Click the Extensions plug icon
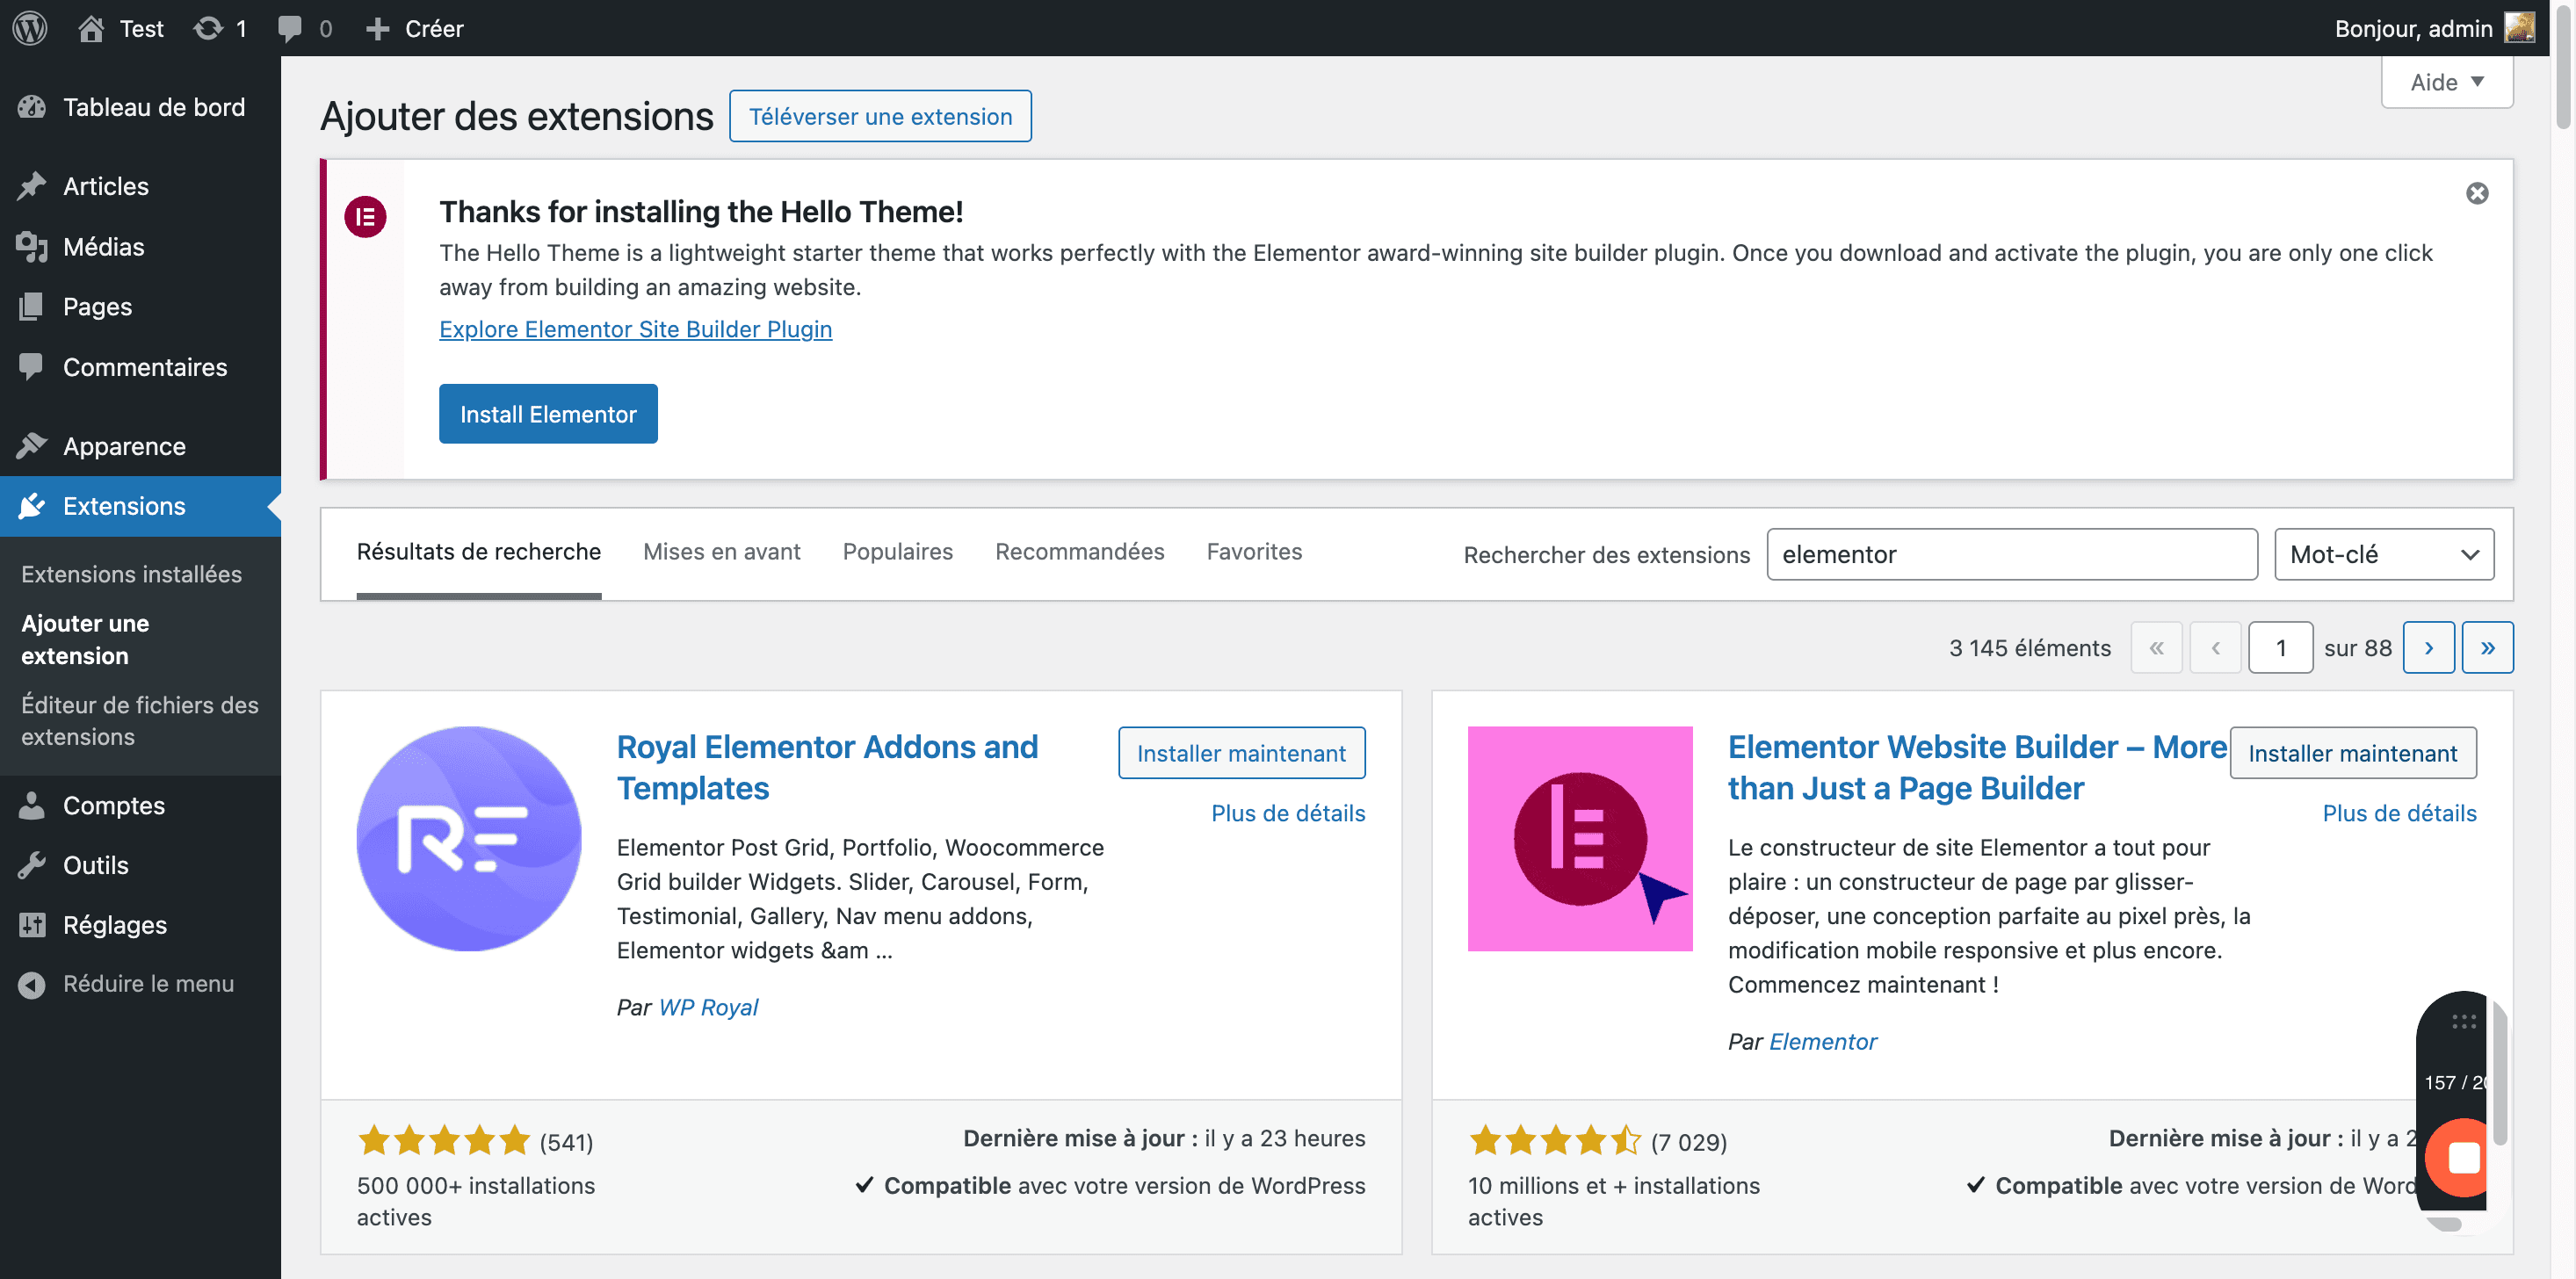The width and height of the screenshot is (2576, 1279). [x=32, y=506]
